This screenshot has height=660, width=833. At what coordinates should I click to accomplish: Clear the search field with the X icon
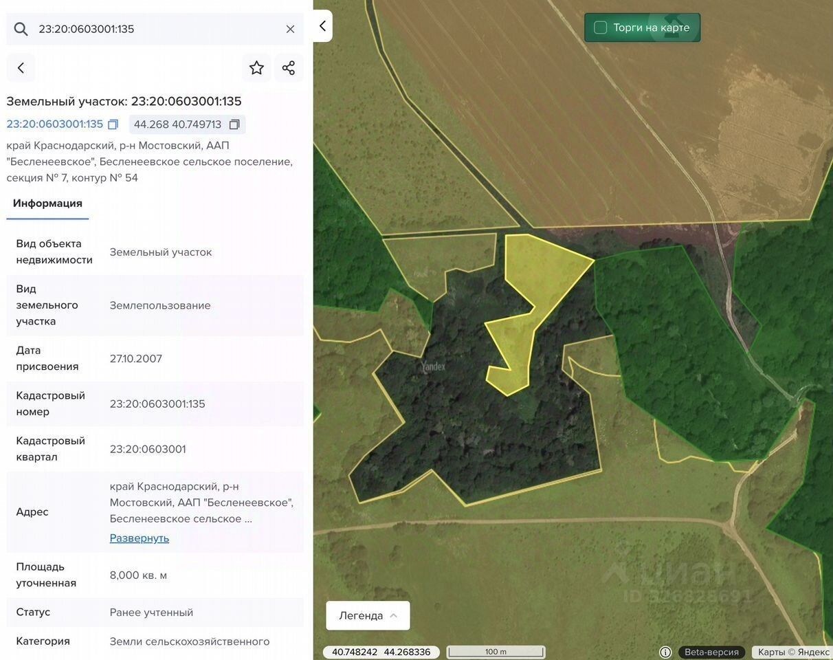[290, 29]
